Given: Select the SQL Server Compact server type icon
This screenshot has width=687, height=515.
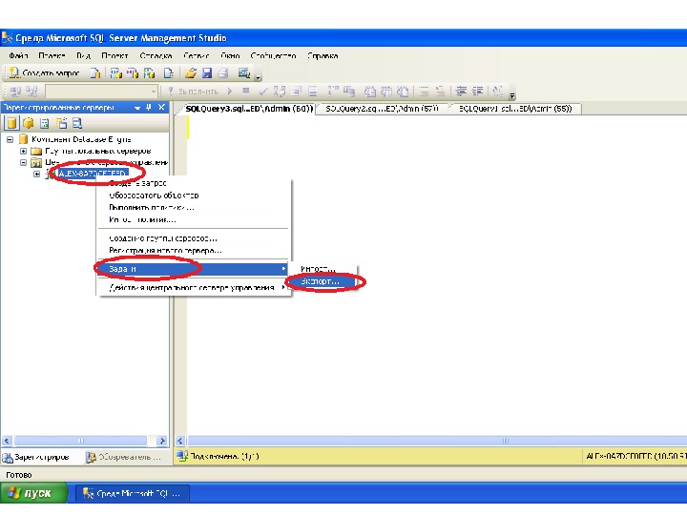Looking at the screenshot, I should (x=61, y=123).
